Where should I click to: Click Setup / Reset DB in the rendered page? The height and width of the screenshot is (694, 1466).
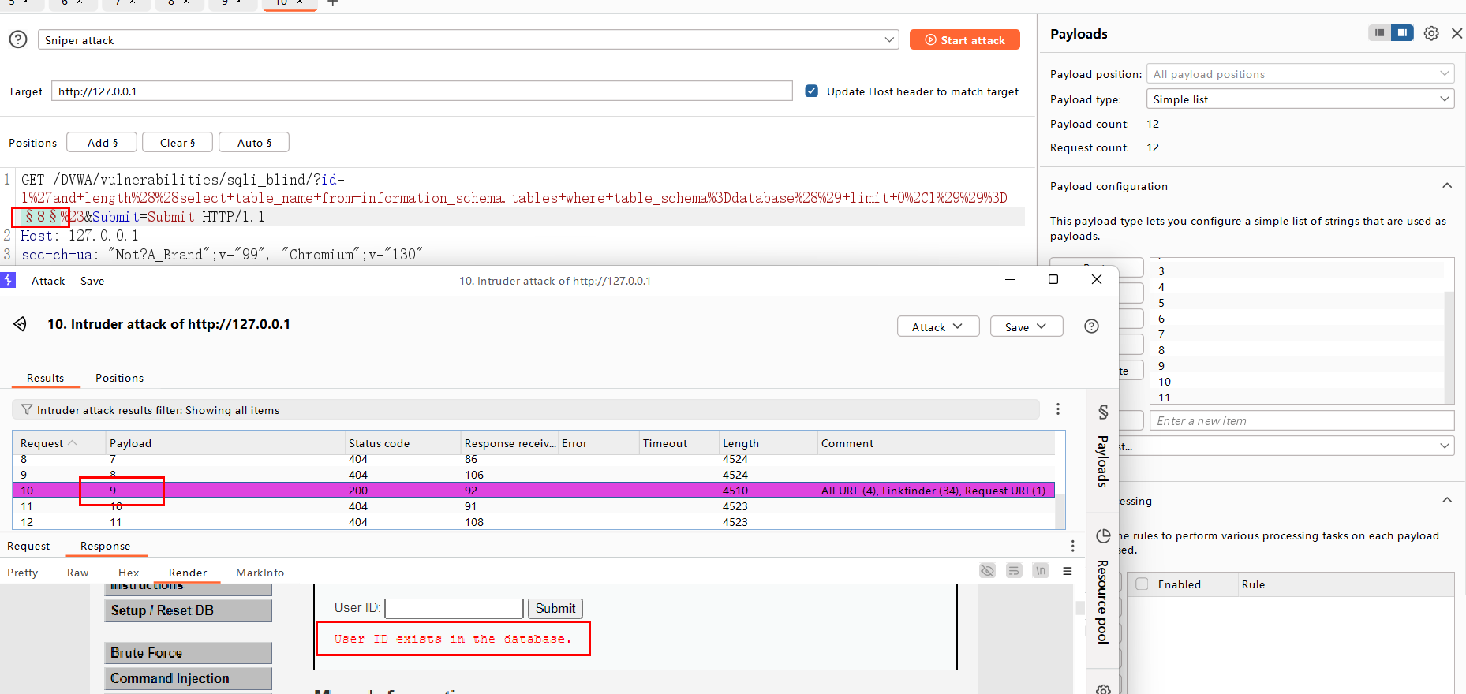coord(189,610)
